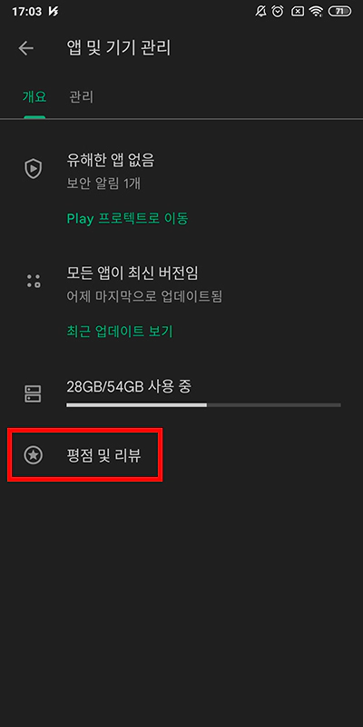Tap 유해한 앱 없음 heading
Viewport: 363px width, 727px height.
tap(110, 161)
